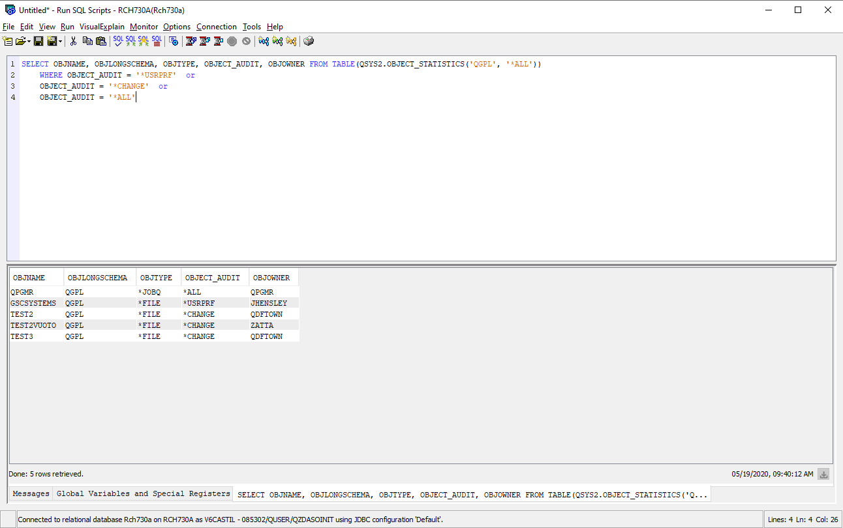Click the green Visual Explain icon
Viewport: 843px width, 528px height.
pos(277,41)
